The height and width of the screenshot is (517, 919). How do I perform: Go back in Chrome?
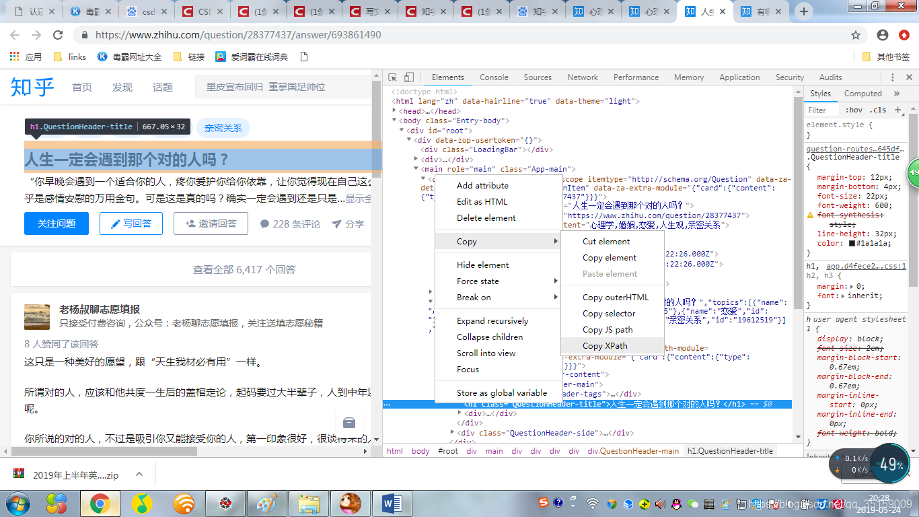(16, 35)
